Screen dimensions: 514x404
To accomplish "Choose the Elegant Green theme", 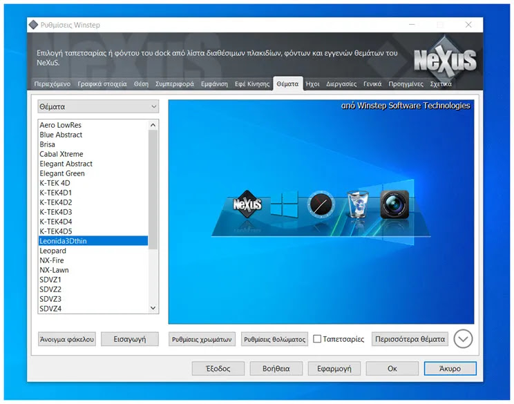I will point(93,173).
